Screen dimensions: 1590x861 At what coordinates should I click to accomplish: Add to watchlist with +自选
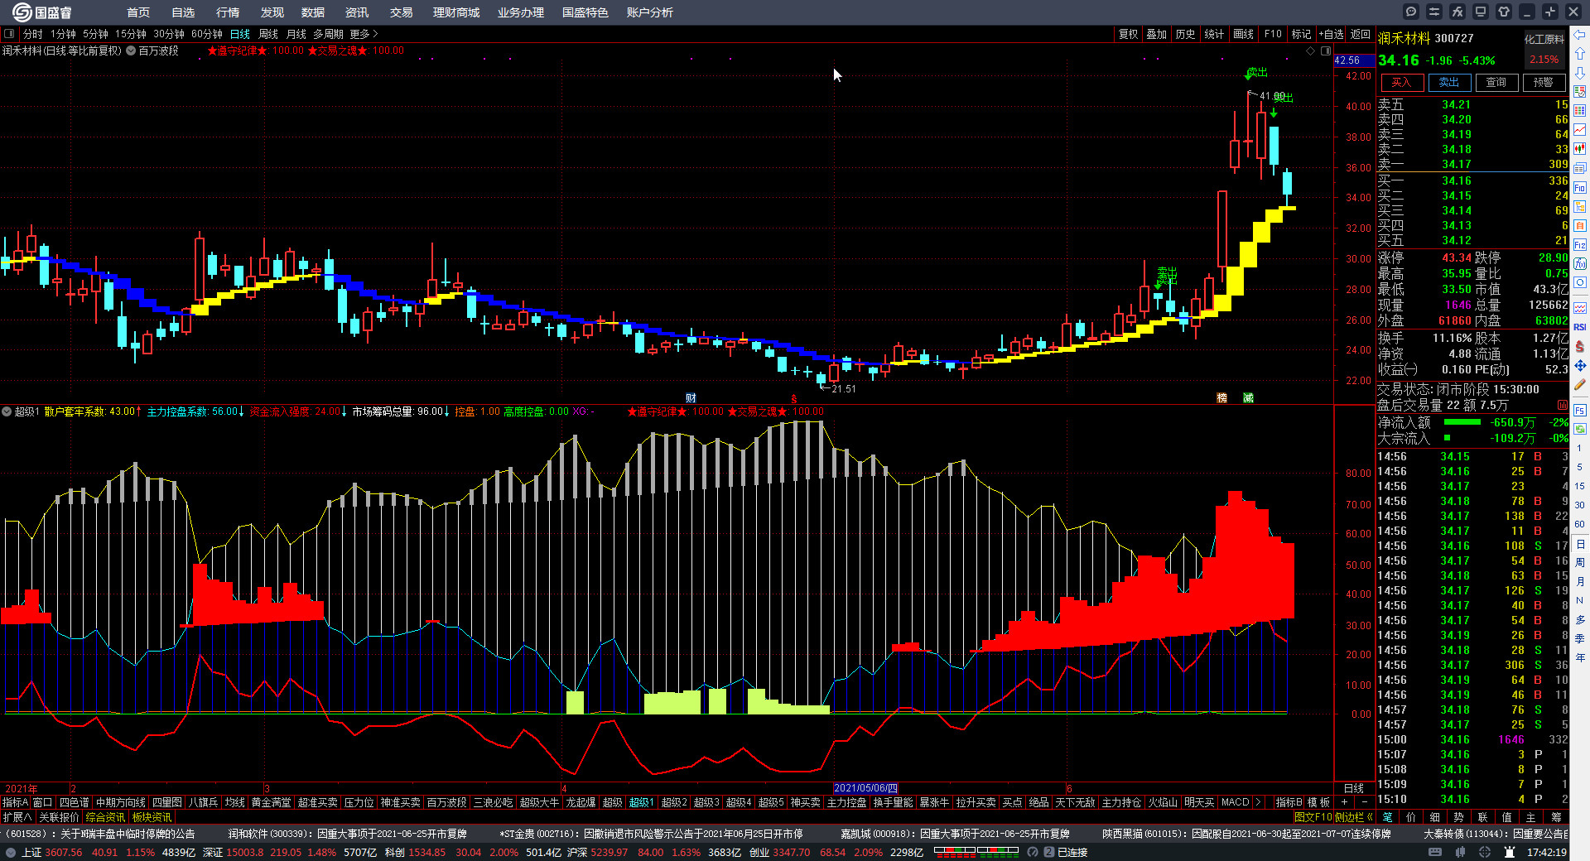point(1332,34)
